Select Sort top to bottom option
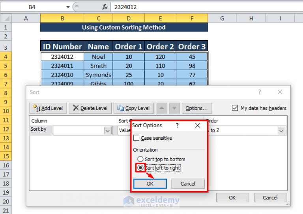 tap(140, 159)
